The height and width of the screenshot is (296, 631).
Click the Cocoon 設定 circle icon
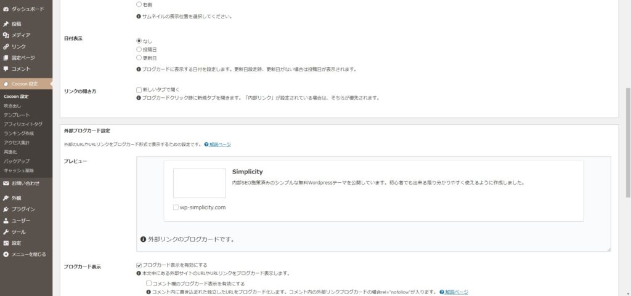[6, 84]
